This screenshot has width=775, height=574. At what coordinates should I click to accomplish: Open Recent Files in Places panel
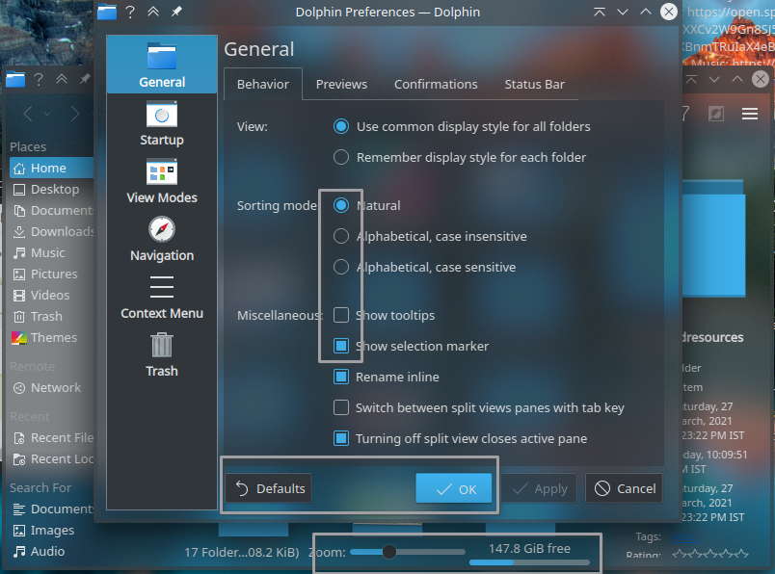(51, 438)
